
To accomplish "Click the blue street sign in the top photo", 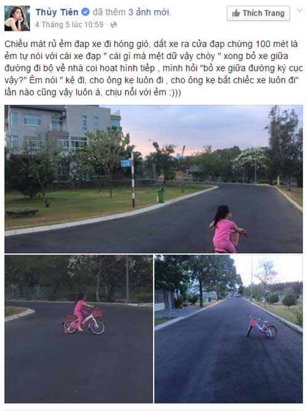I will point(126,163).
